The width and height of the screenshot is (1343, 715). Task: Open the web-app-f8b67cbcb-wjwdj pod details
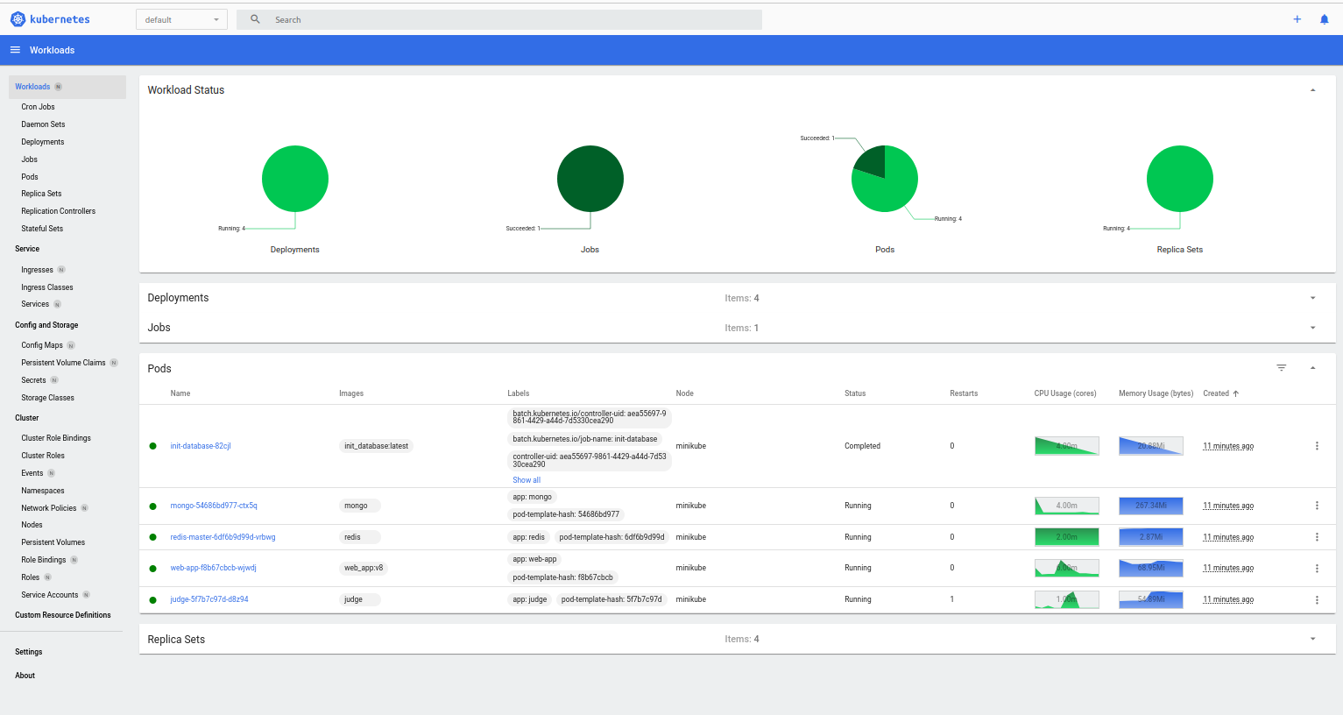pyautogui.click(x=213, y=567)
